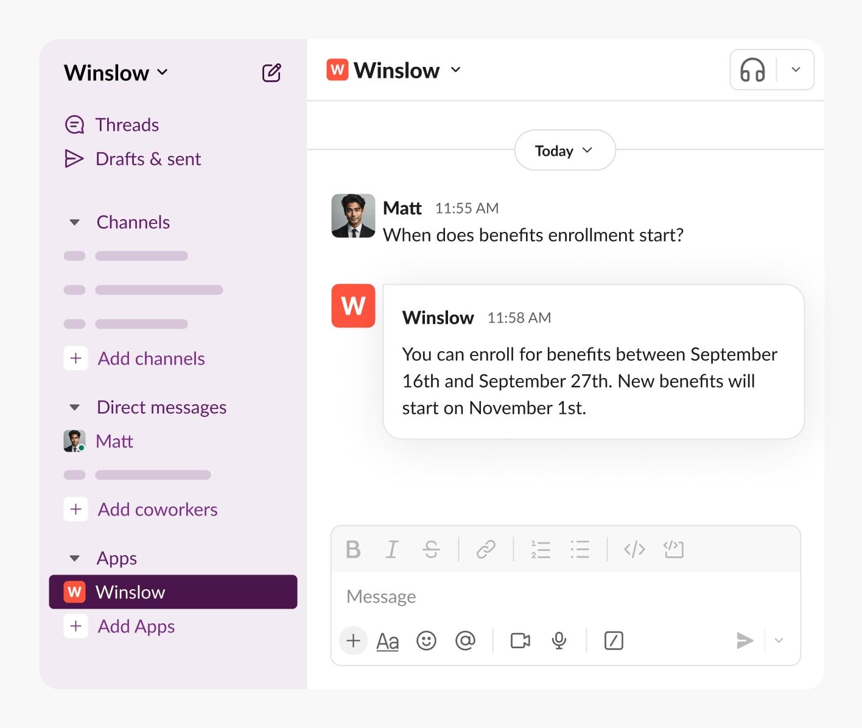
Task: Toggle italic formatting
Action: pyautogui.click(x=392, y=550)
